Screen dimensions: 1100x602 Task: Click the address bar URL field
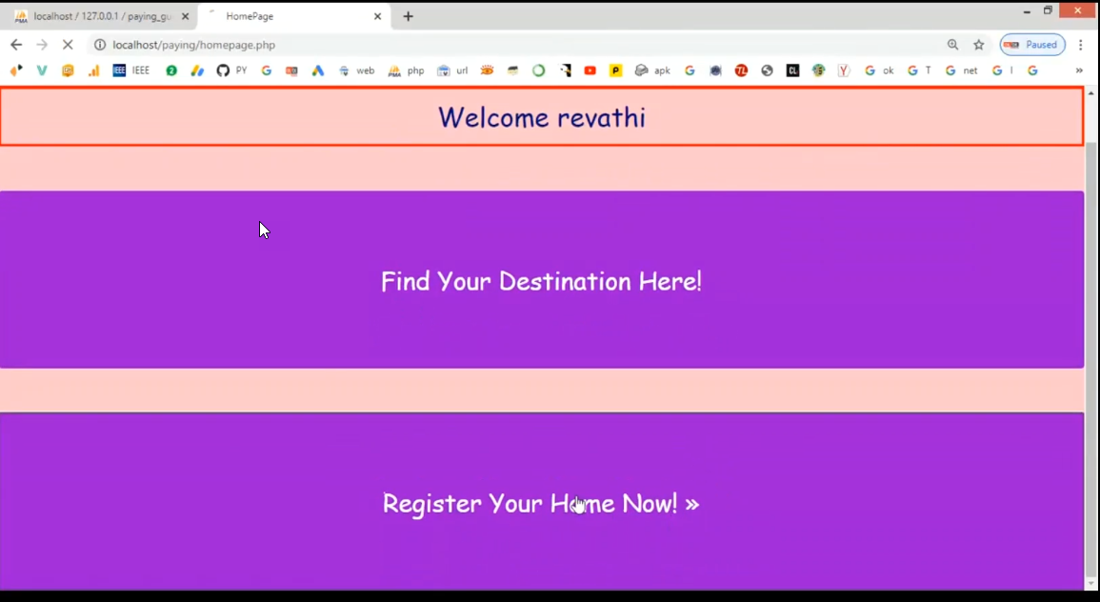pos(519,45)
